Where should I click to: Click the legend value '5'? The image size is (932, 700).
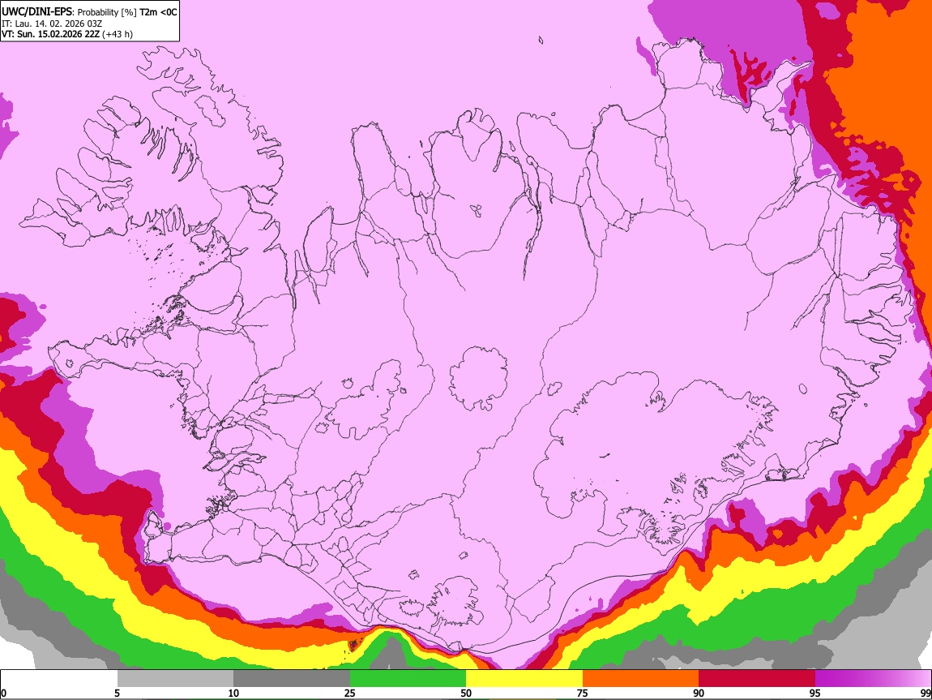[x=117, y=693]
